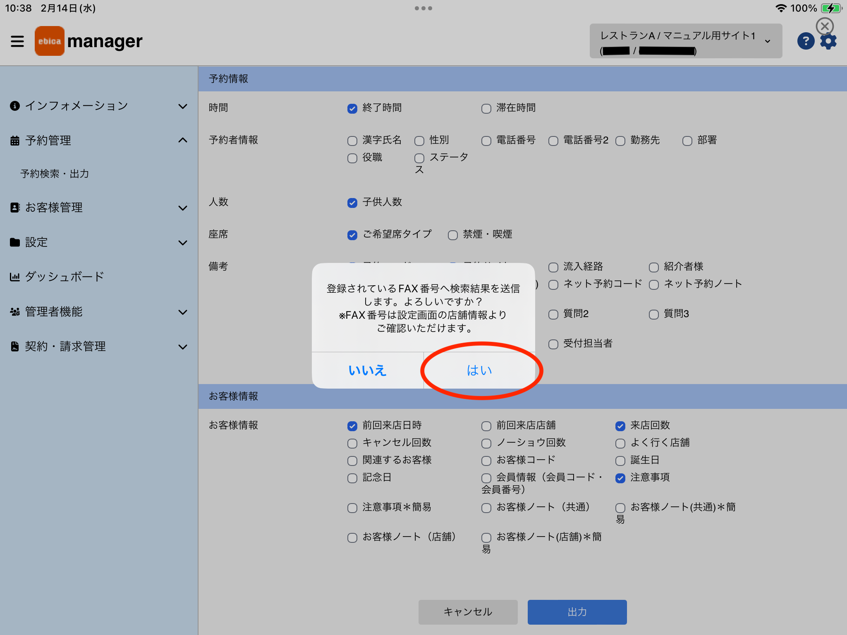The image size is (847, 635).
Task: Check the 性別 checkbox
Action: (419, 141)
